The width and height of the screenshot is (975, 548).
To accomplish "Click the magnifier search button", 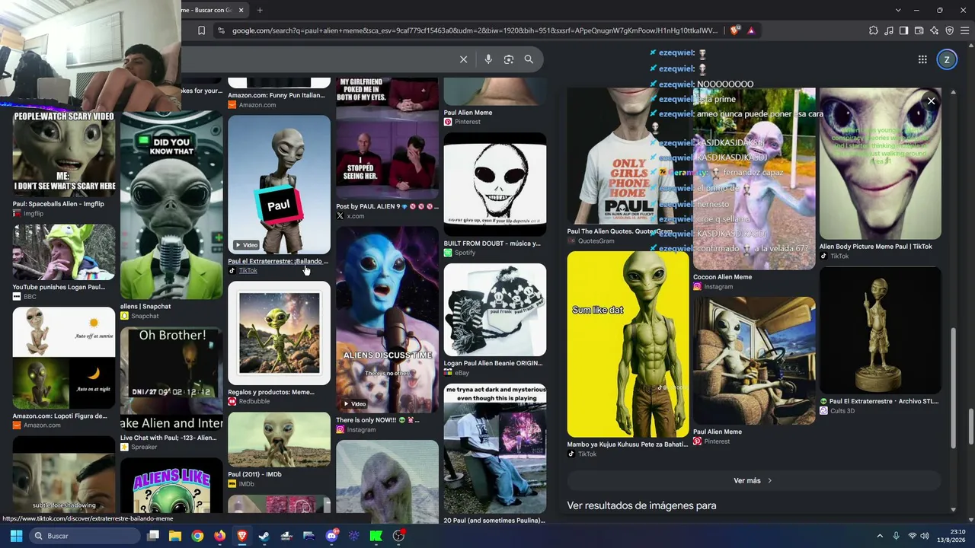I will [x=529, y=59].
